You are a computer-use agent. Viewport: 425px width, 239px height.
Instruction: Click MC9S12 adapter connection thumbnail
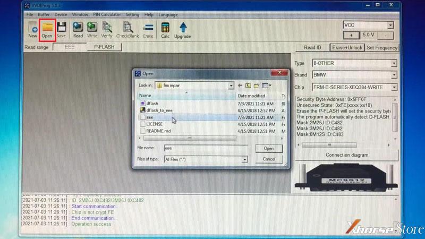pos(346,177)
